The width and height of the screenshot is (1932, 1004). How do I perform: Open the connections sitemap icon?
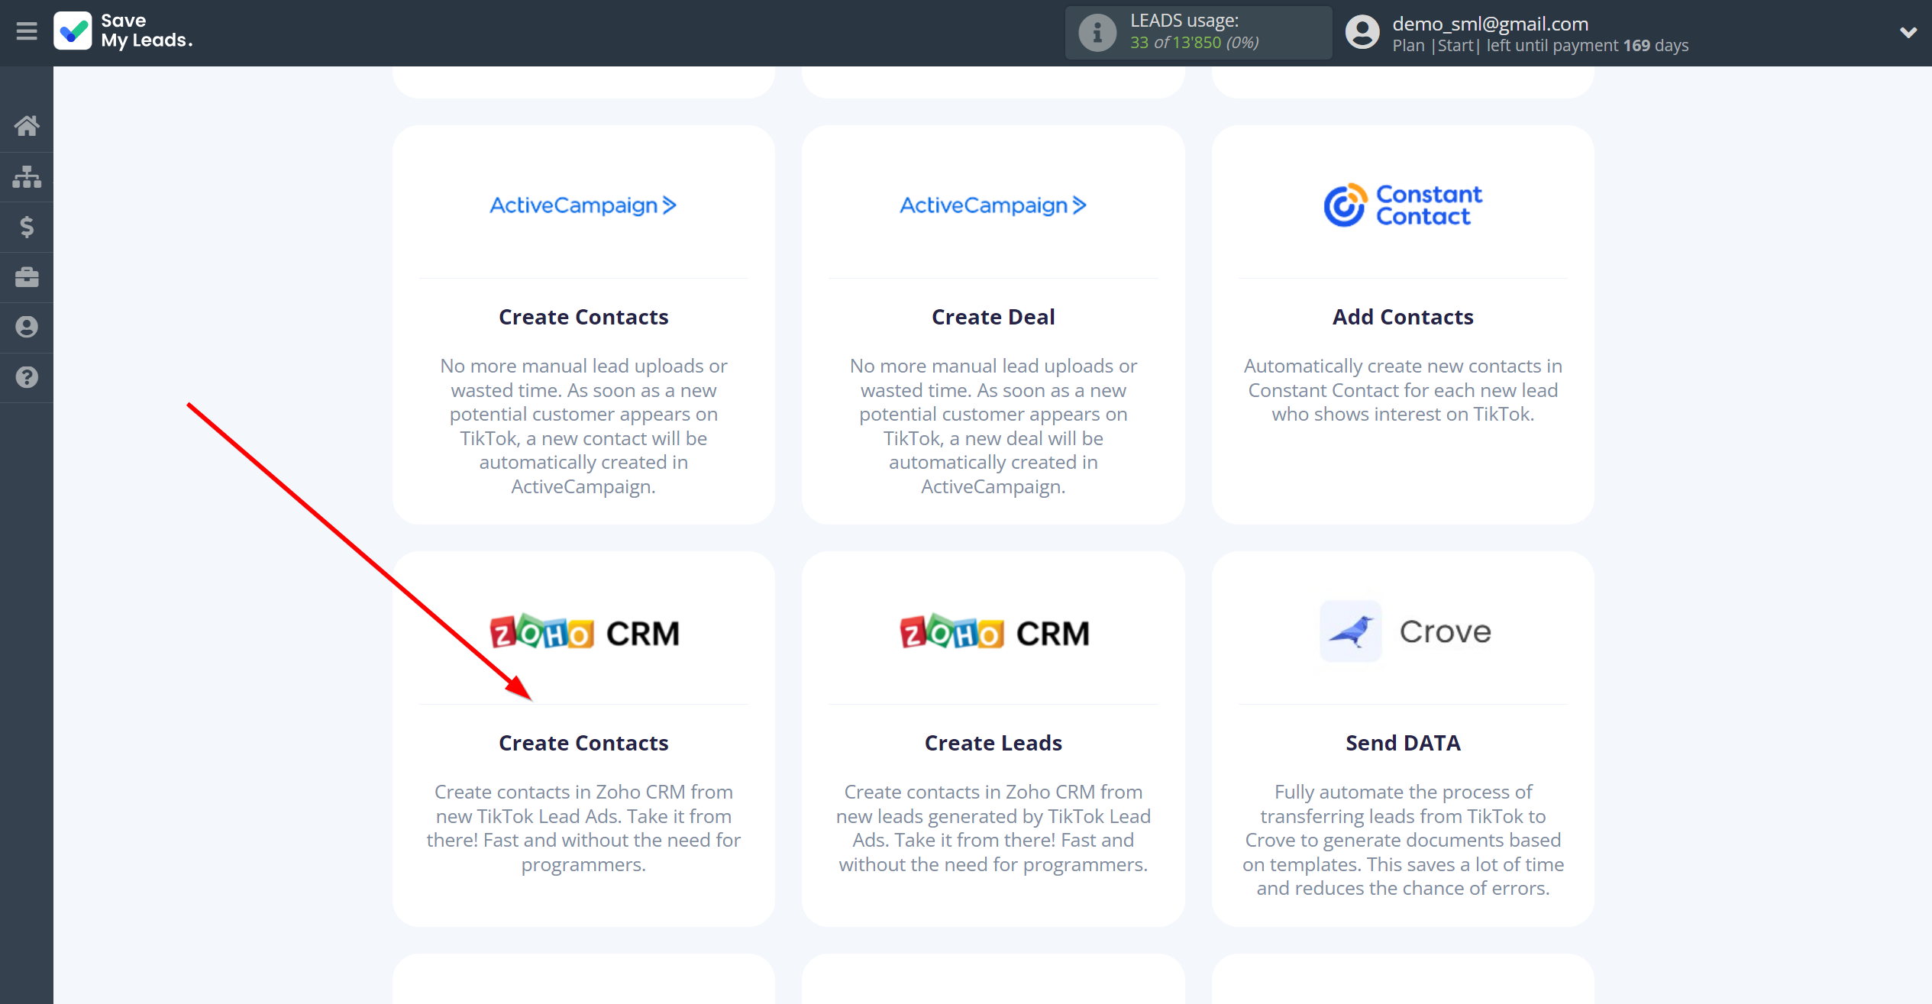(27, 176)
